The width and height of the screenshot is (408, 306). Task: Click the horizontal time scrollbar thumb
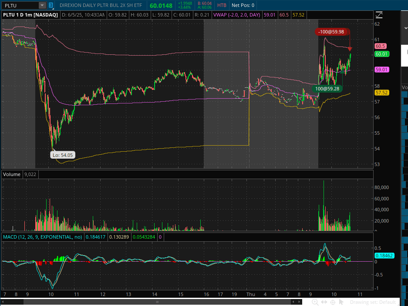157,302
